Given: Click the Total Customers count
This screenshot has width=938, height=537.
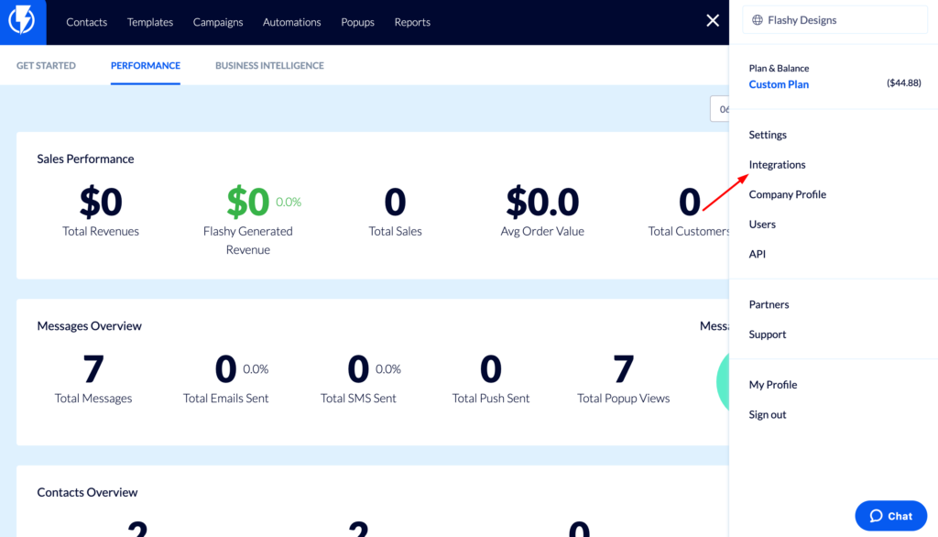Looking at the screenshot, I should pyautogui.click(x=689, y=202).
